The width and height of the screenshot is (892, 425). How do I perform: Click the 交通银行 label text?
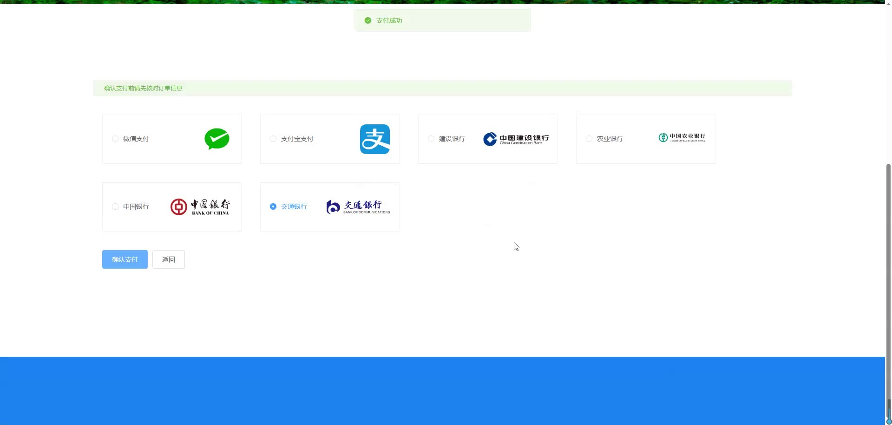coord(294,206)
